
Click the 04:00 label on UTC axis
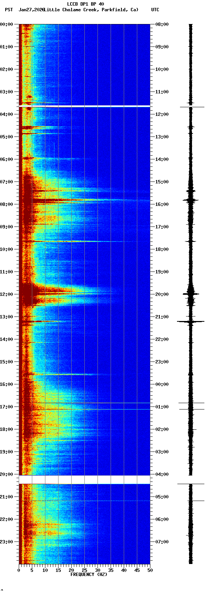[x=162, y=474]
